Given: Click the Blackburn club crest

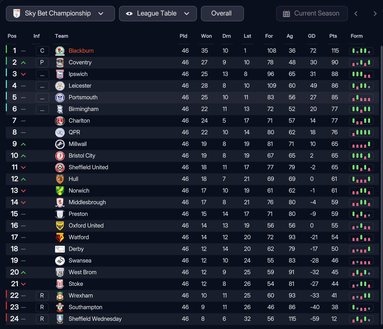Looking at the screenshot, I should [60, 51].
